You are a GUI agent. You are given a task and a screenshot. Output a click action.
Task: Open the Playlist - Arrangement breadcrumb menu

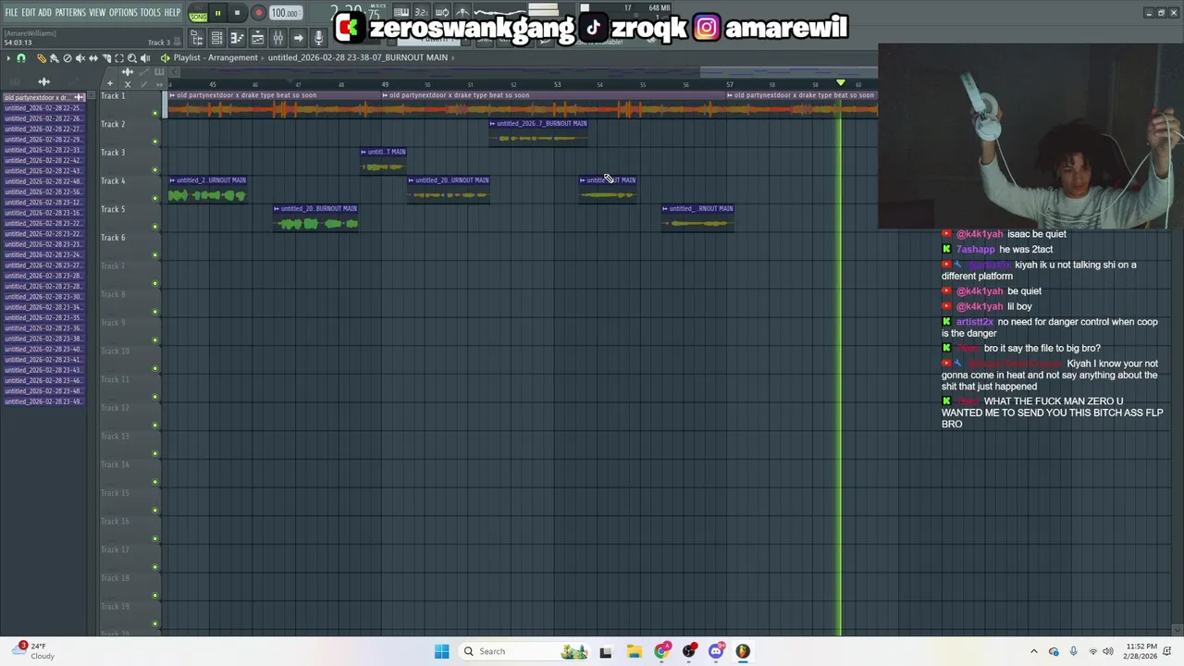pyautogui.click(x=216, y=57)
